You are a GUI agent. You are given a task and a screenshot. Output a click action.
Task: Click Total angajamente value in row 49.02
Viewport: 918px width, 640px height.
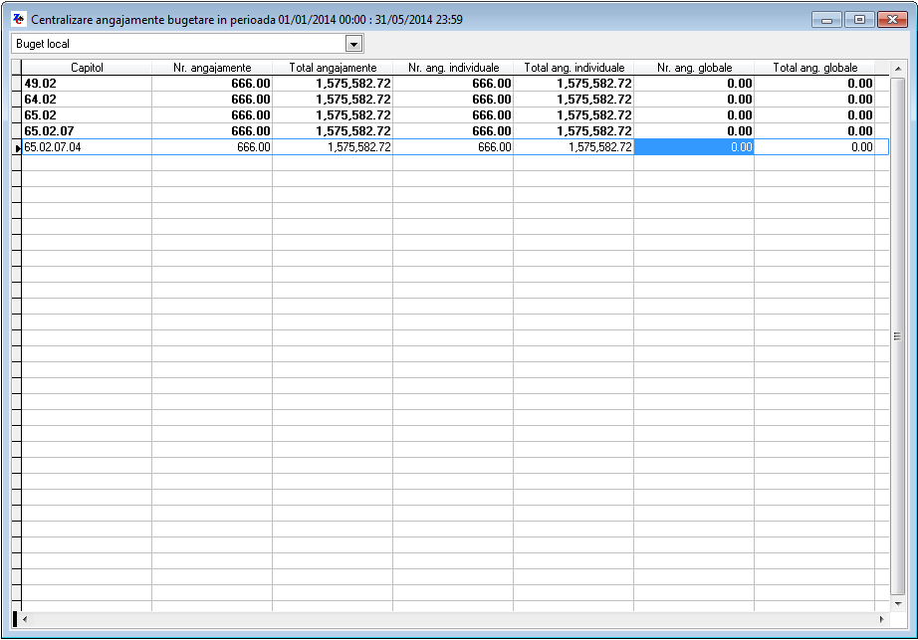[x=333, y=83]
